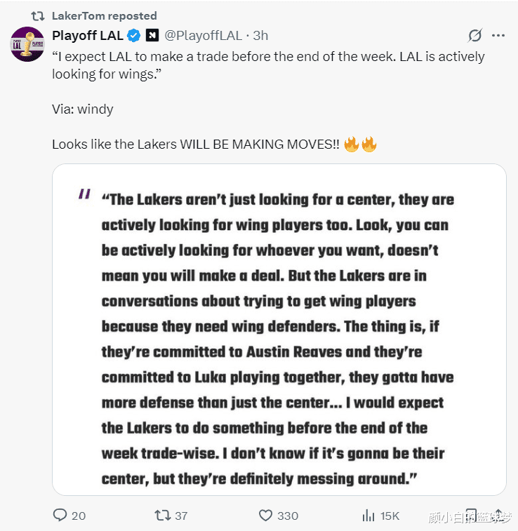
Task: Click the like count 330
Action: tap(288, 516)
